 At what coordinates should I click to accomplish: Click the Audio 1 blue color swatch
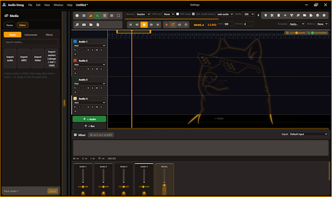(75, 41)
